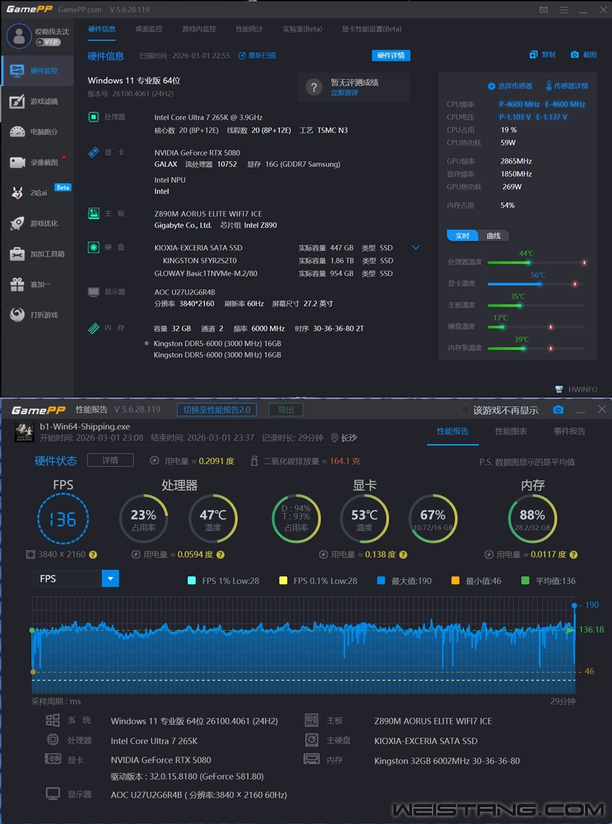
Task: Click the 最大值 blue legend swatch
Action: point(381,581)
